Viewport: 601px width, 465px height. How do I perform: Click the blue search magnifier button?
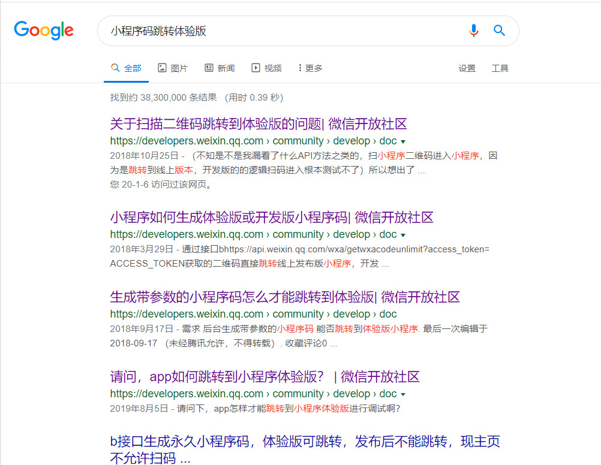point(499,30)
